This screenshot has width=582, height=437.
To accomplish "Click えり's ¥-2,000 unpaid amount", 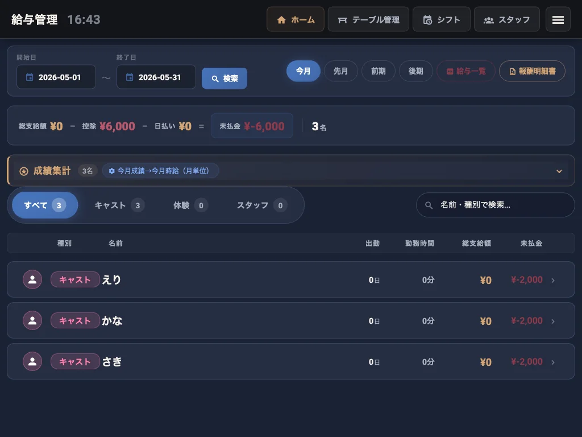I will (x=527, y=280).
